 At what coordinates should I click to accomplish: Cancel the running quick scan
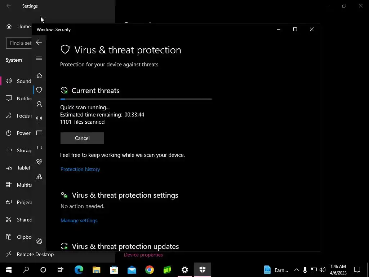82,138
